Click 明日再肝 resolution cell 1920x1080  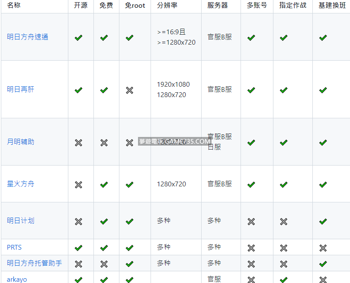coord(173,85)
